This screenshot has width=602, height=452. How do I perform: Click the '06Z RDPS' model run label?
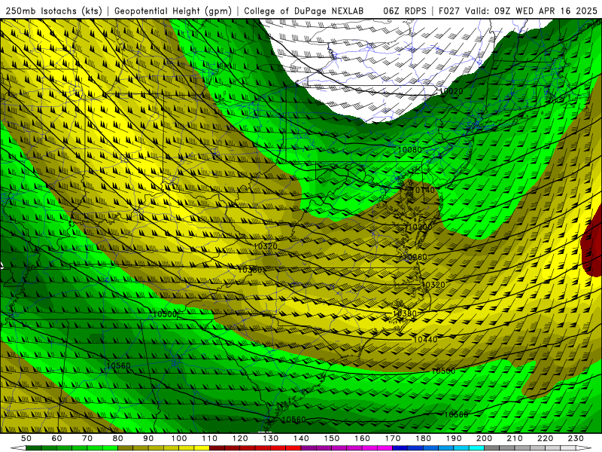coord(404,11)
